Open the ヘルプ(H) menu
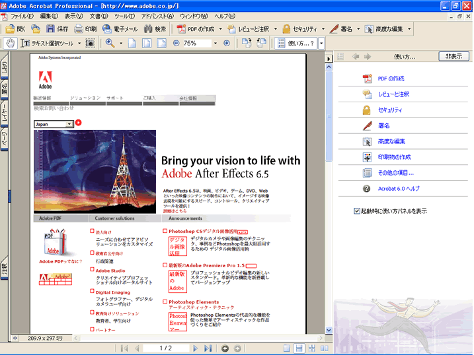 (225, 16)
